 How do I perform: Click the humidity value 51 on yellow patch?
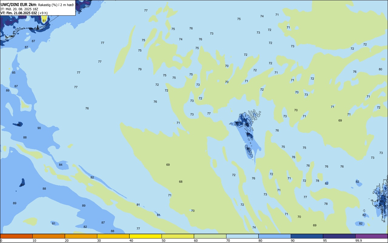[x=44, y=21]
